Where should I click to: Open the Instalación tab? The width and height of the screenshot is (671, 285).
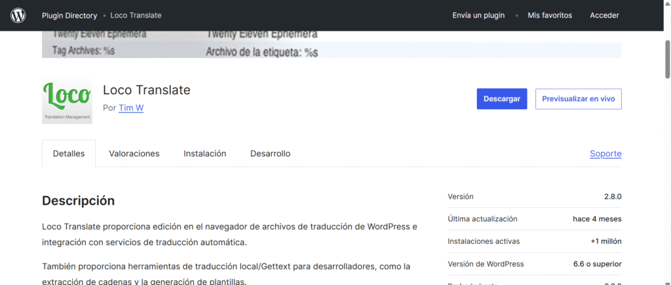(205, 154)
